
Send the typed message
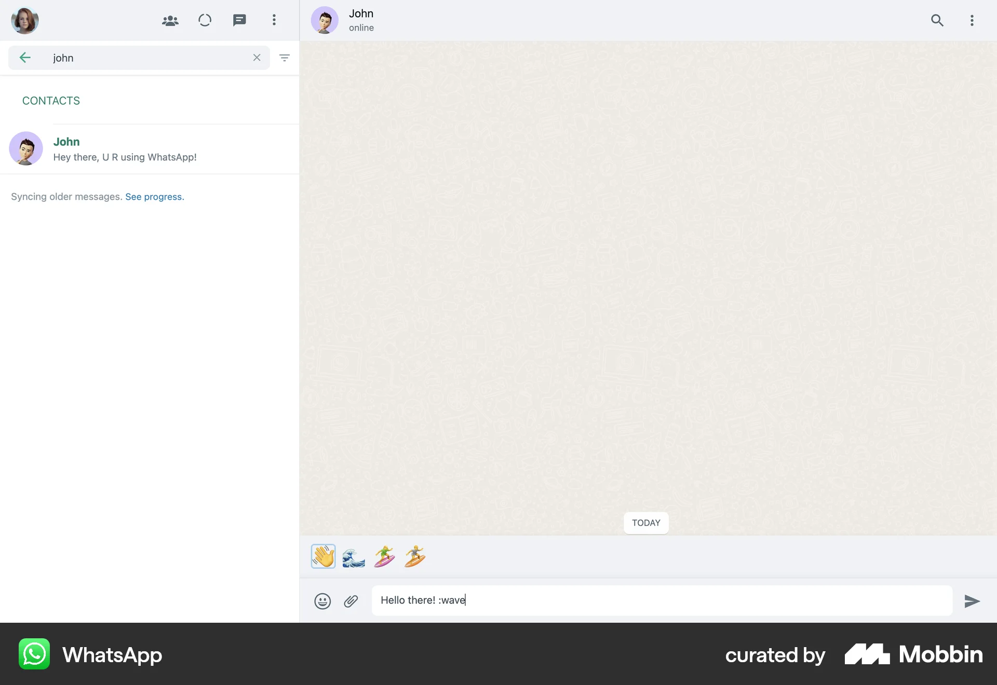(971, 601)
